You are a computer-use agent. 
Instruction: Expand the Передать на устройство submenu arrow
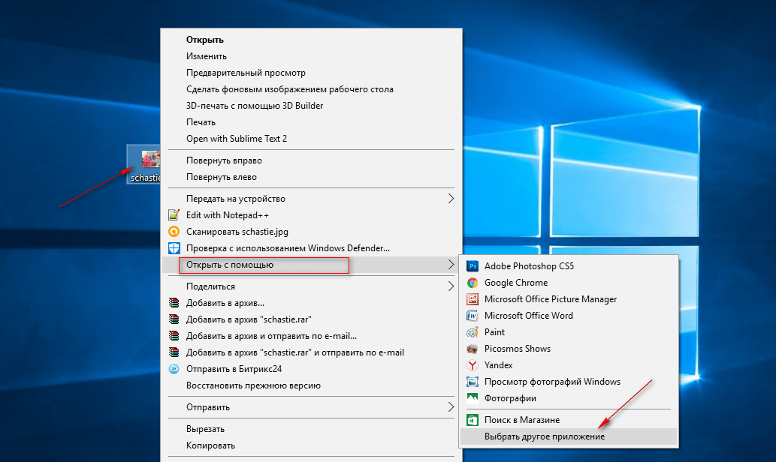tap(451, 199)
